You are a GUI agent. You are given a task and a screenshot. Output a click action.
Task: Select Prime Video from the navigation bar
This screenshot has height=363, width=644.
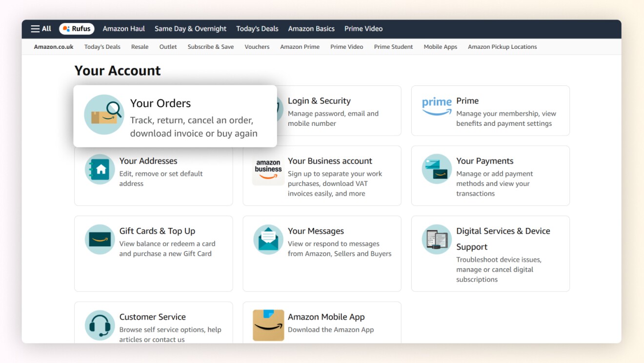363,28
